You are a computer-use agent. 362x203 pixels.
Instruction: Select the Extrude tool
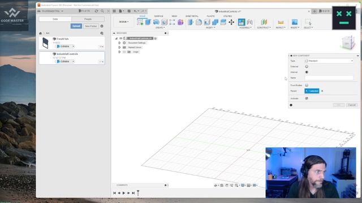(148, 22)
